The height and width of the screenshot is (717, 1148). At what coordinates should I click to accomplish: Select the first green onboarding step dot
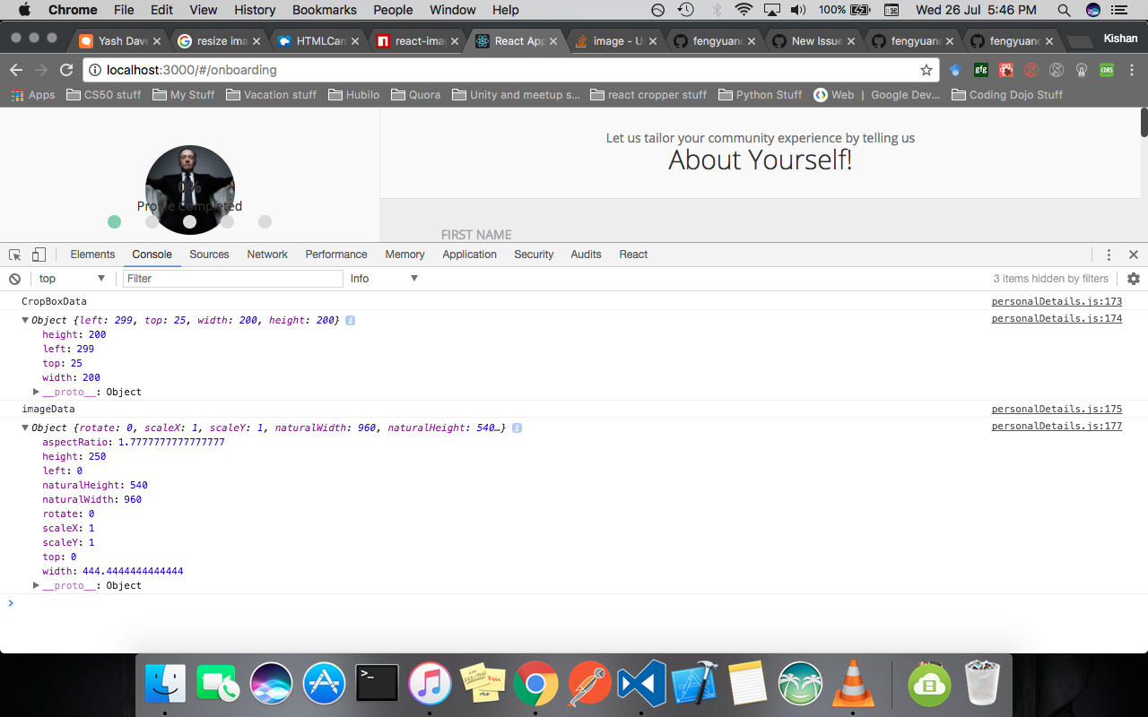coord(114,221)
